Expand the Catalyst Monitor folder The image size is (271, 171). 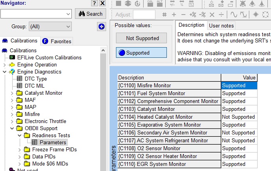click(12, 93)
